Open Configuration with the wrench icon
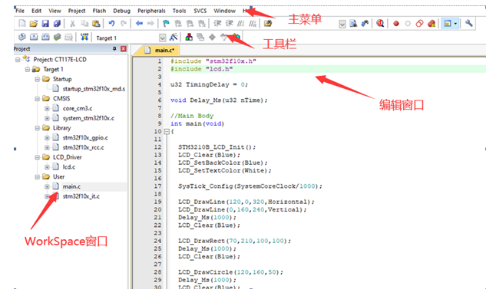This screenshot has height=296, width=496. [469, 23]
